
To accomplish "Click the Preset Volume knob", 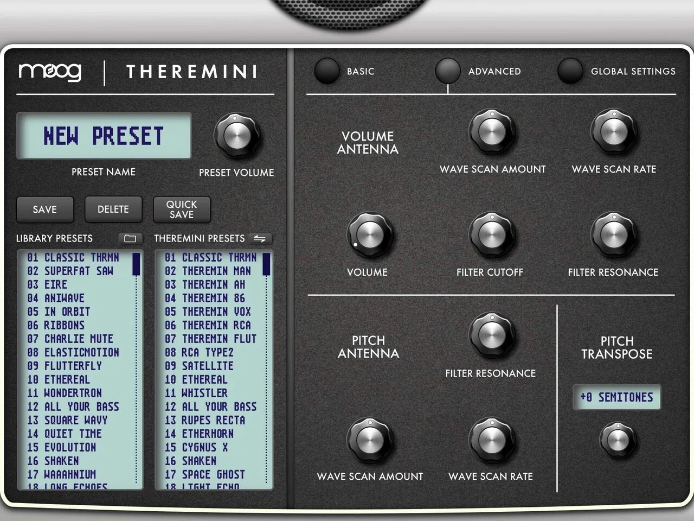I will [x=236, y=136].
